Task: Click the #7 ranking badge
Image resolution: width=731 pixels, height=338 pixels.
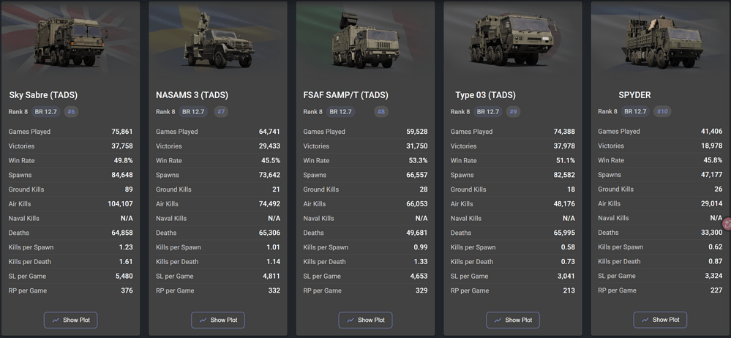Action: 221,112
